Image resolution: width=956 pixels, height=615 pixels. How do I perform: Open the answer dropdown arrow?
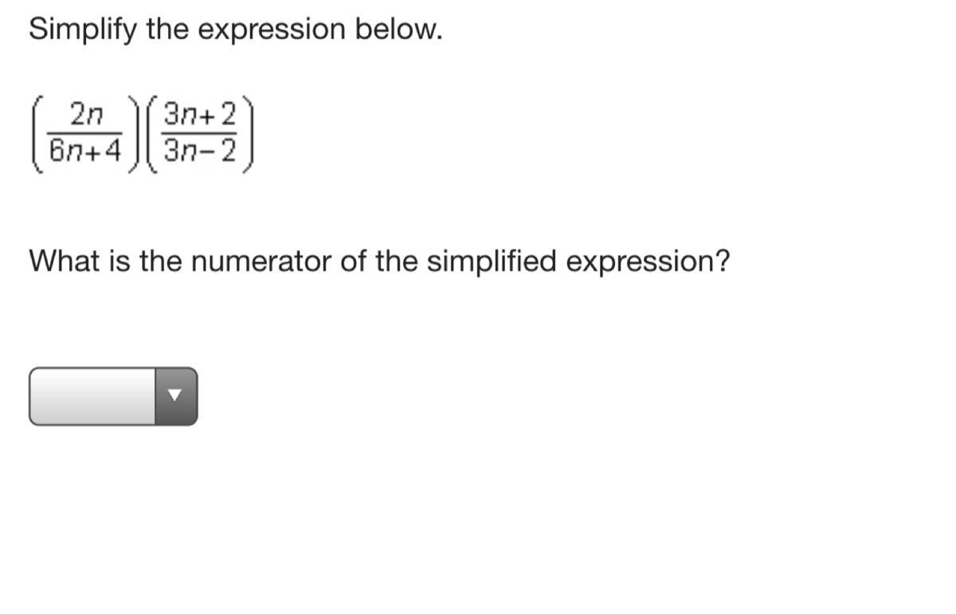(x=175, y=396)
